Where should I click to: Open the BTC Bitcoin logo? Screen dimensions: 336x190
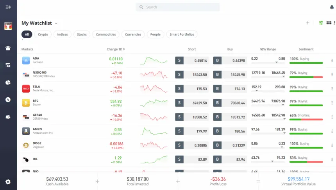point(26,103)
